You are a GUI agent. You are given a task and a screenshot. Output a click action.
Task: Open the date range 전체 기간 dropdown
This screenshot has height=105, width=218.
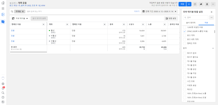coord(159,11)
